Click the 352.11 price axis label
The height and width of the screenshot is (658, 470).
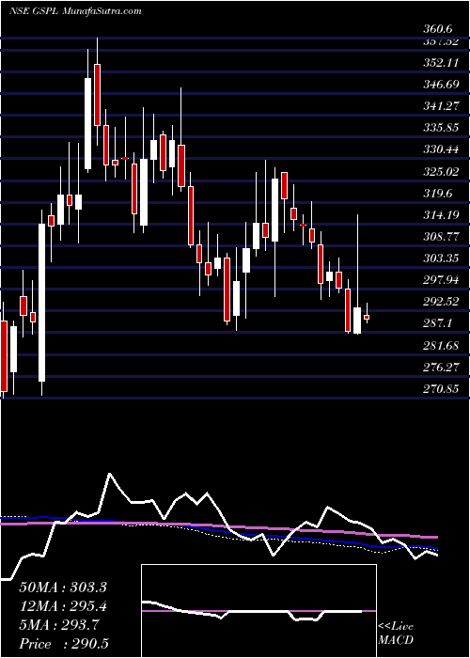click(440, 63)
